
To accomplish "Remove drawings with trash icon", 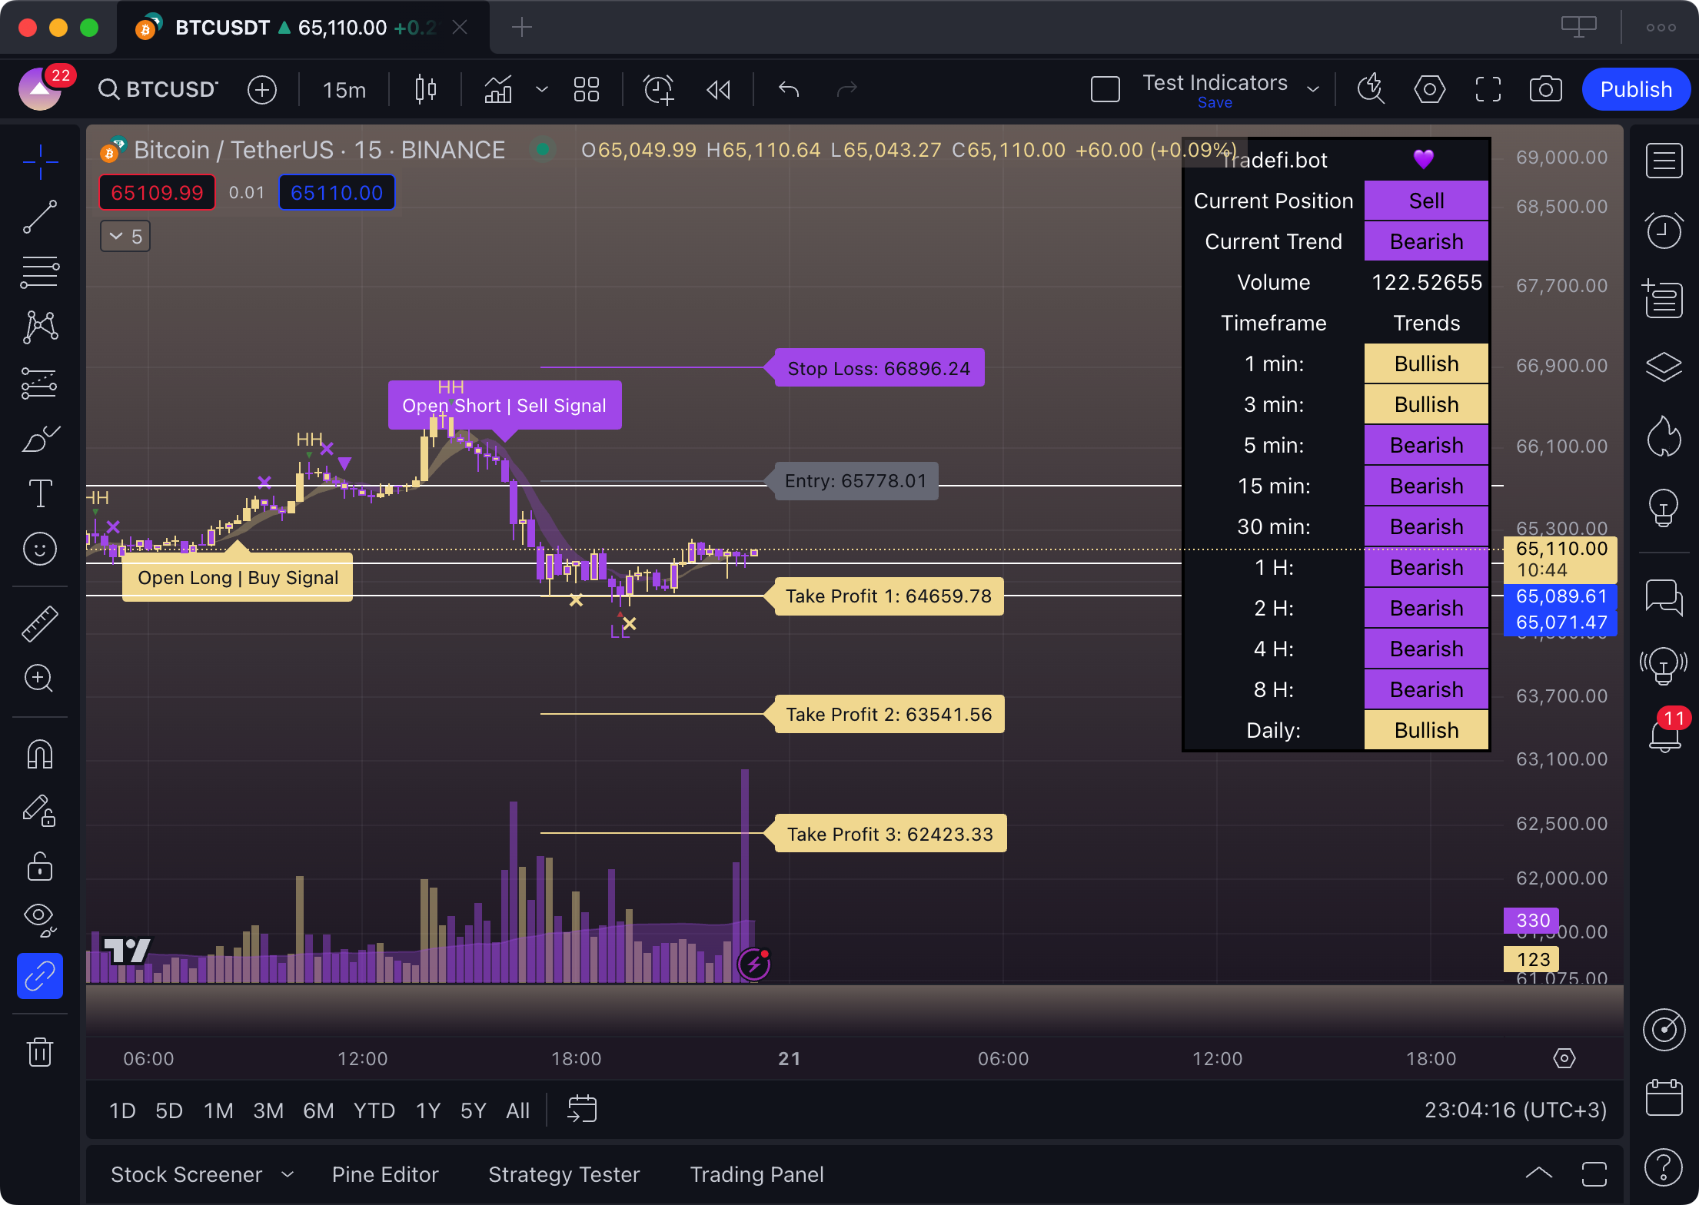I will point(40,1051).
